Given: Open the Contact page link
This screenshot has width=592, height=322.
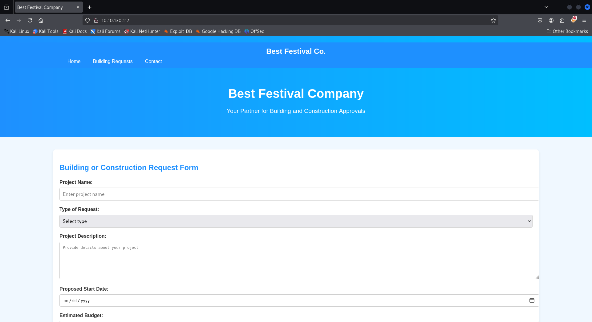Looking at the screenshot, I should tap(153, 61).
